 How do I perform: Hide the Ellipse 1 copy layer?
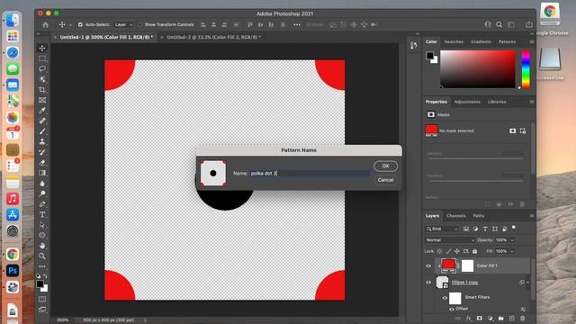(428, 282)
